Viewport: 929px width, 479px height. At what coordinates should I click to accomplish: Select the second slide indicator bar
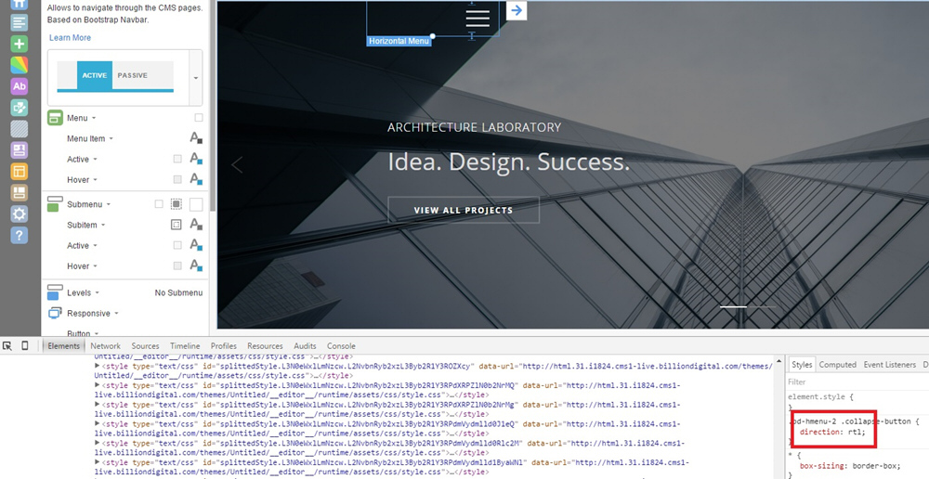coord(763,306)
